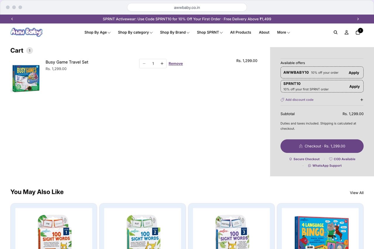
Task: Click the SPRNT Activewear announcement text
Action: pos(187,19)
